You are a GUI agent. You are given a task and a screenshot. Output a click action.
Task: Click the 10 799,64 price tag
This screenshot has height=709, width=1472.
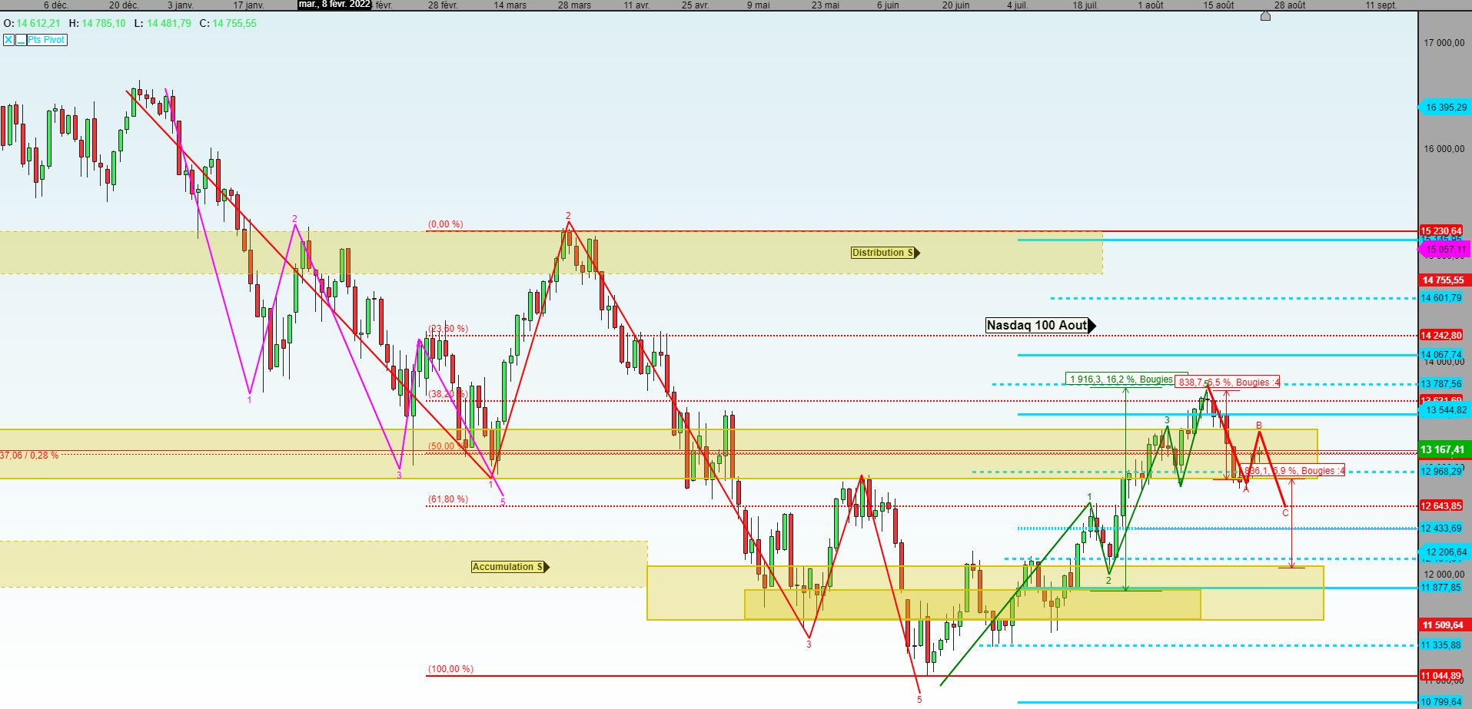1441,702
